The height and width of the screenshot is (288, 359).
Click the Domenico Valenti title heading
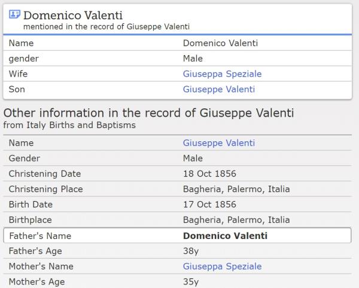pos(72,15)
